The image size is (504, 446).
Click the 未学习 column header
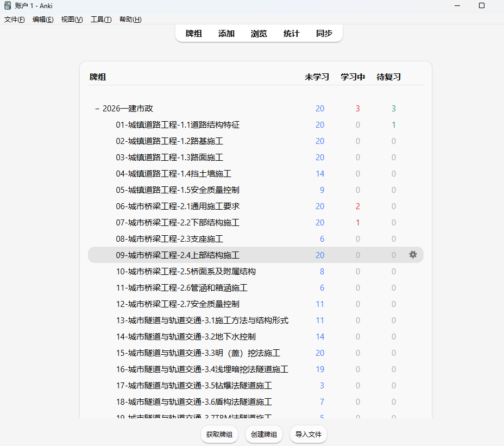[x=317, y=77]
